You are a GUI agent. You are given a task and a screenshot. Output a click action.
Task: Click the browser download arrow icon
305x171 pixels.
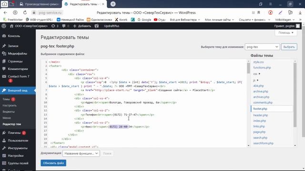(x=300, y=13)
